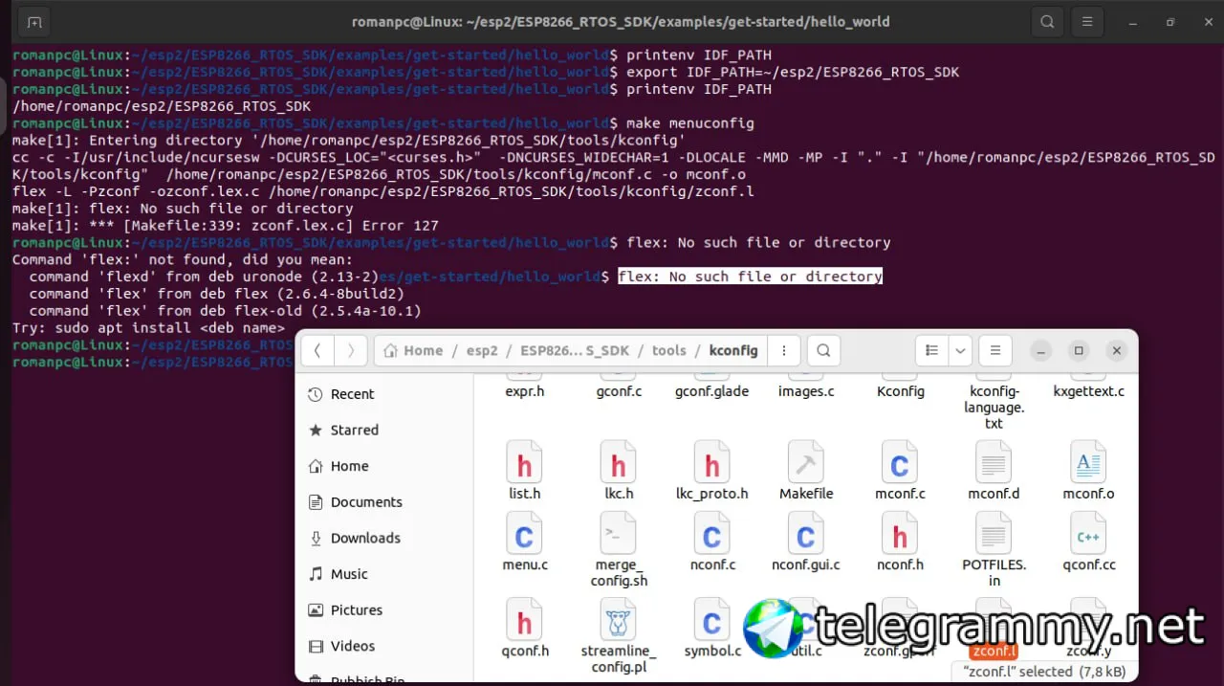
Task: Click 'make menuconfig' command in terminal
Action: 689,123
